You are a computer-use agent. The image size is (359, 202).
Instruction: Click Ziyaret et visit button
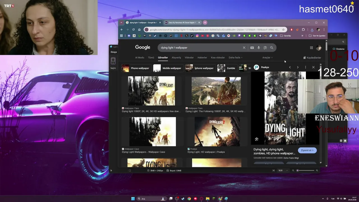coord(307,150)
